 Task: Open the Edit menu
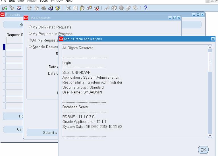(12, 1)
